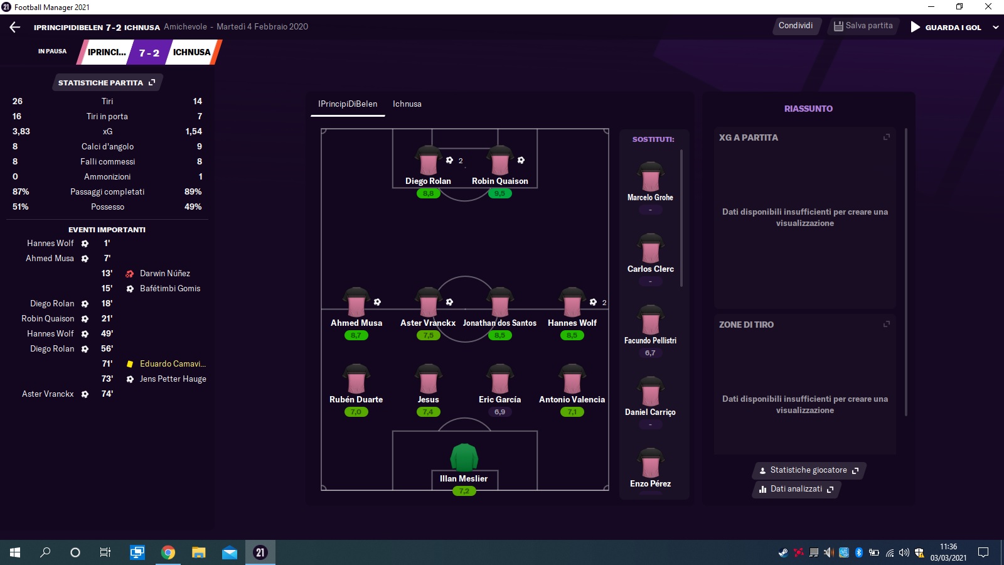This screenshot has height=565, width=1004.
Task: Click Salva partita to save match
Action: pyautogui.click(x=863, y=26)
